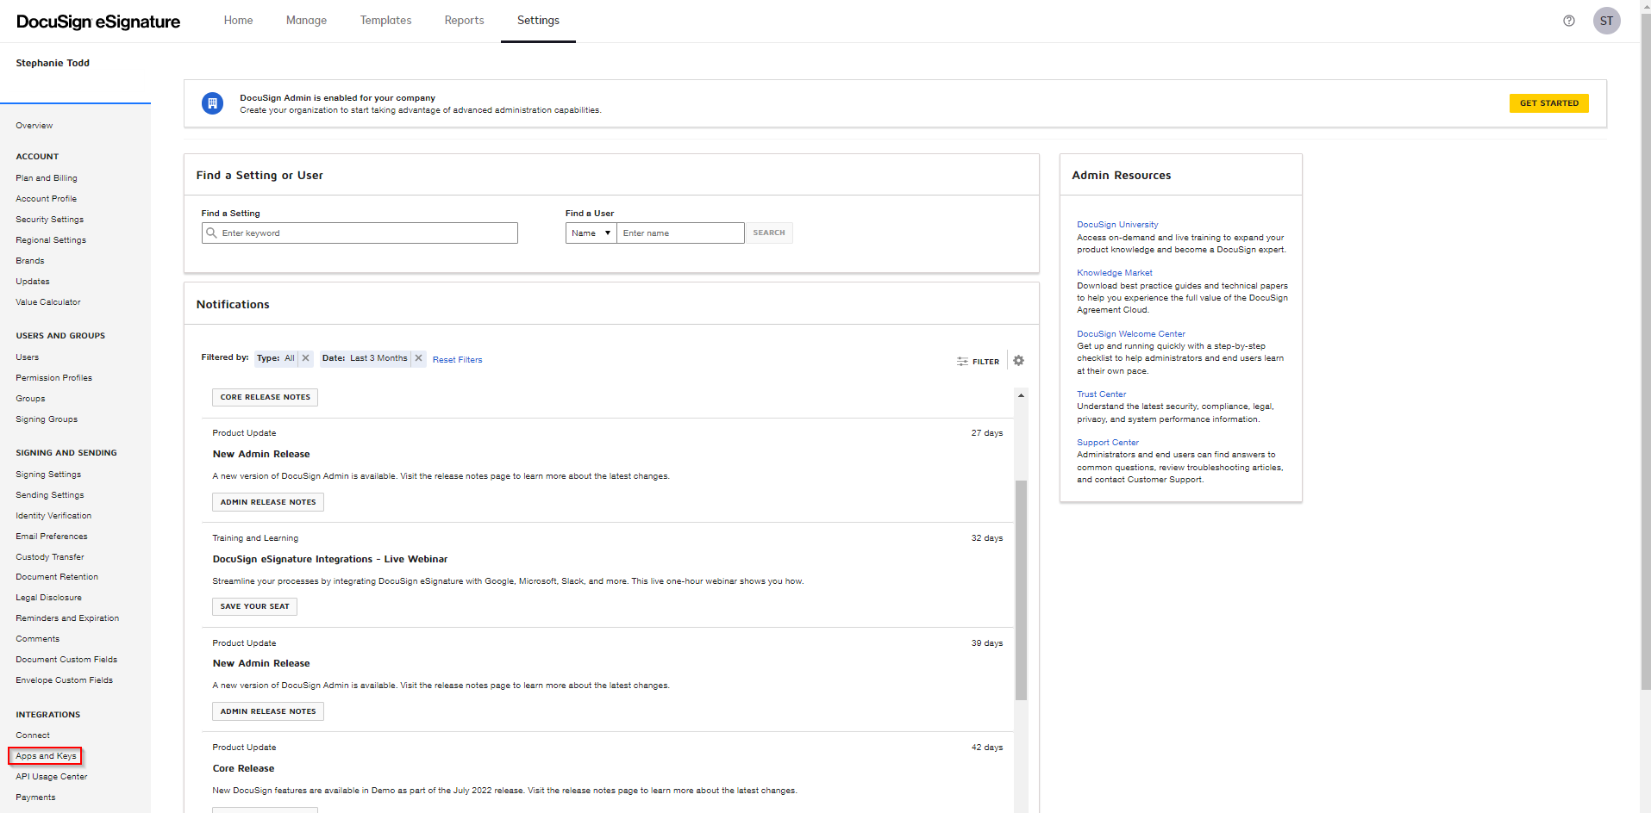Click the DocuSign eSignature logo
The image size is (1651, 813).
(98, 22)
